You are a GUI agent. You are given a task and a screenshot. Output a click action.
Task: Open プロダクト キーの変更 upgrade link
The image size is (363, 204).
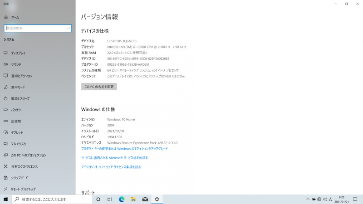pyautogui.click(x=124, y=149)
